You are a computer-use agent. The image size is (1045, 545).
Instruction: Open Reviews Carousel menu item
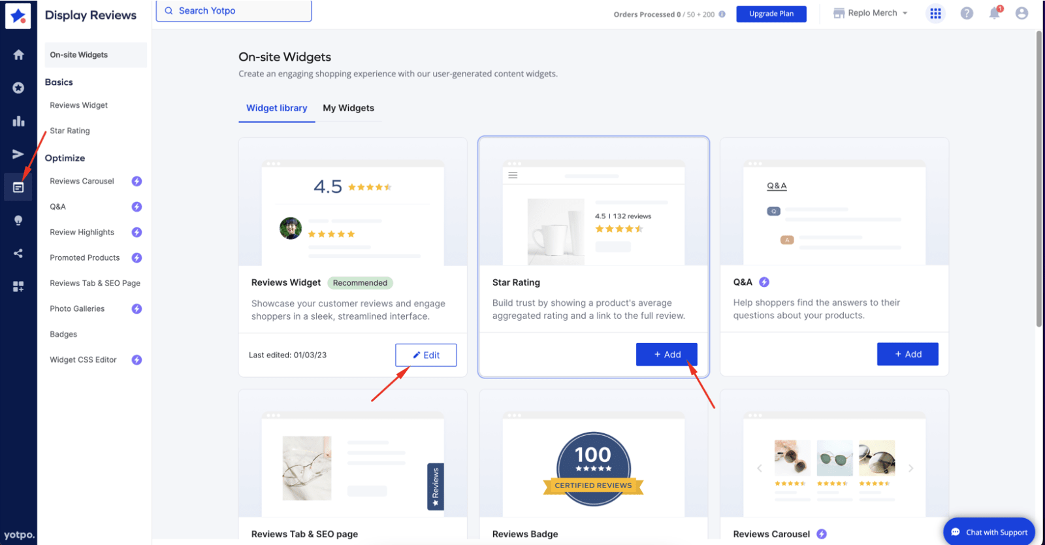82,181
